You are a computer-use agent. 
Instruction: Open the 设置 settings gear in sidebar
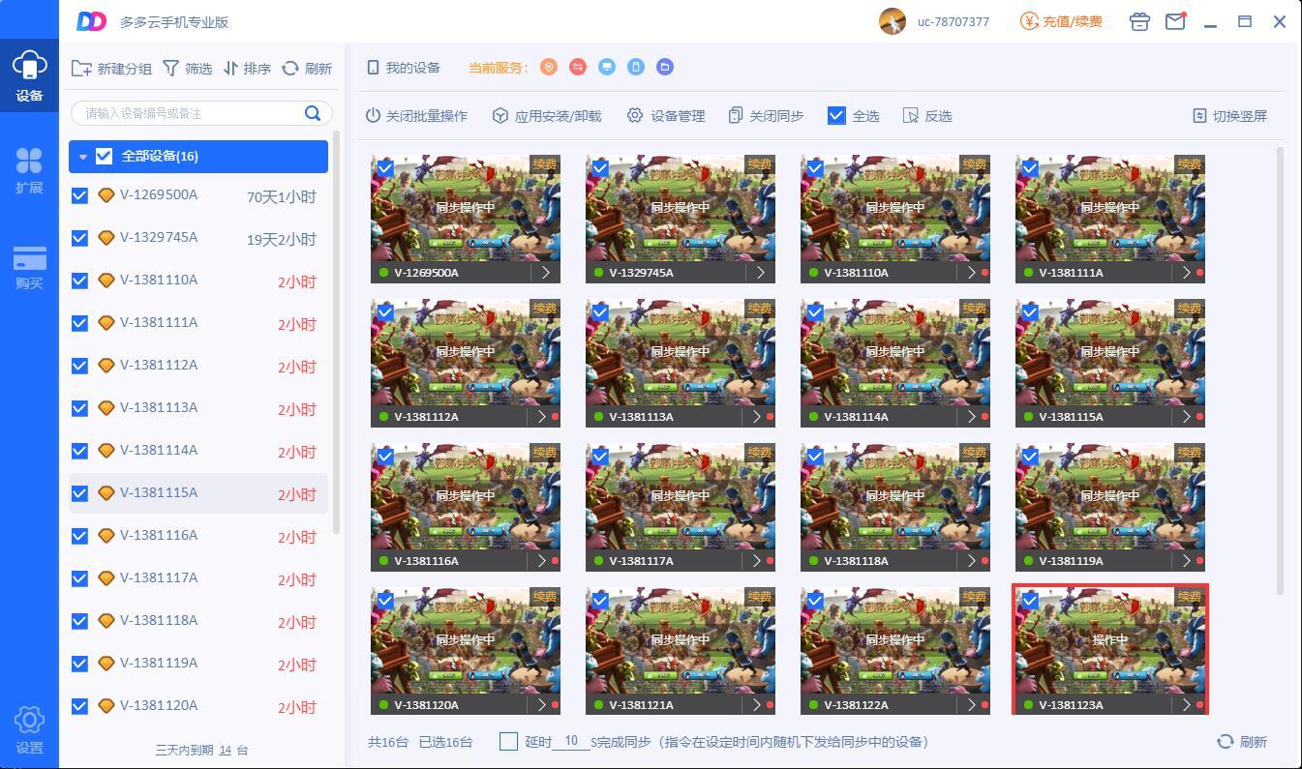(x=29, y=729)
